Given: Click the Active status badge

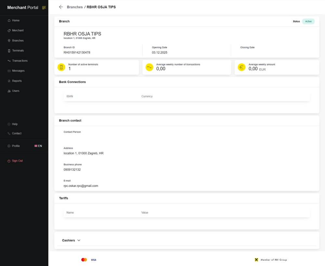Looking at the screenshot, I should point(308,21).
